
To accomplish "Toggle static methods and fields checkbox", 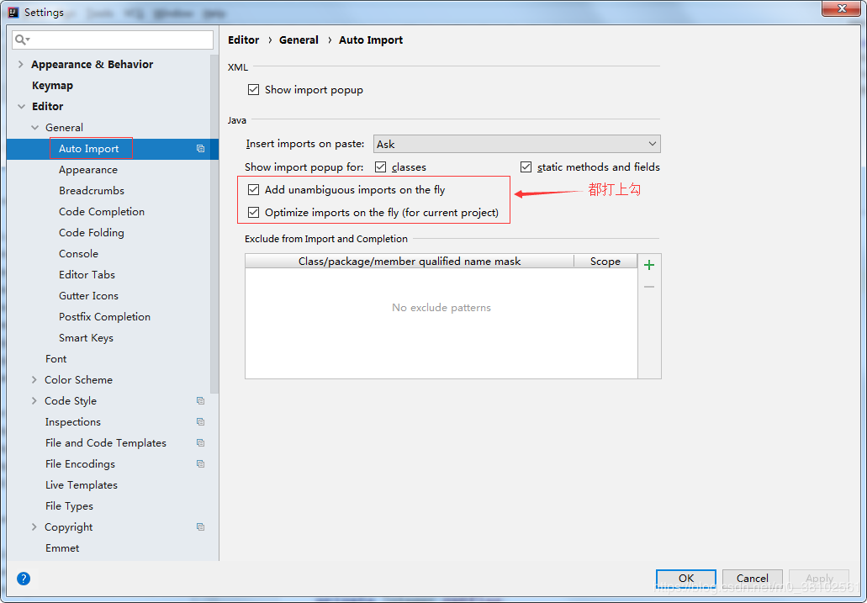I will 526,167.
